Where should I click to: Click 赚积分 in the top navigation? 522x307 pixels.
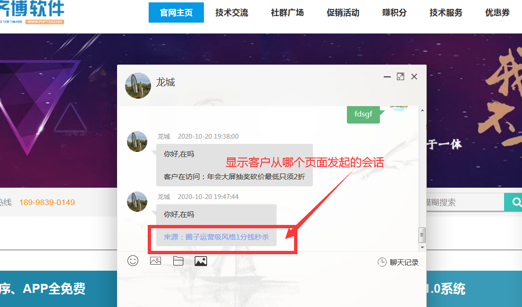click(x=395, y=13)
